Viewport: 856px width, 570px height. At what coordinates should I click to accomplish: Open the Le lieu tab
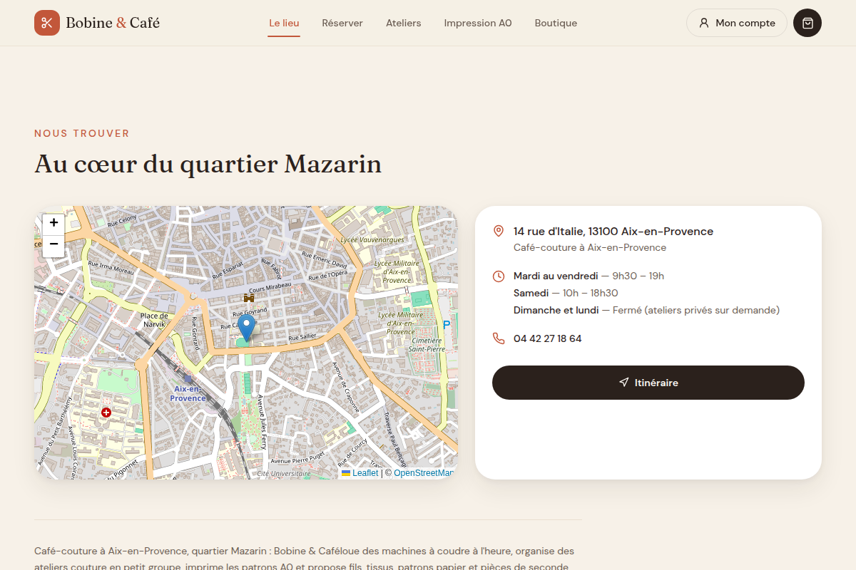pyautogui.click(x=284, y=23)
